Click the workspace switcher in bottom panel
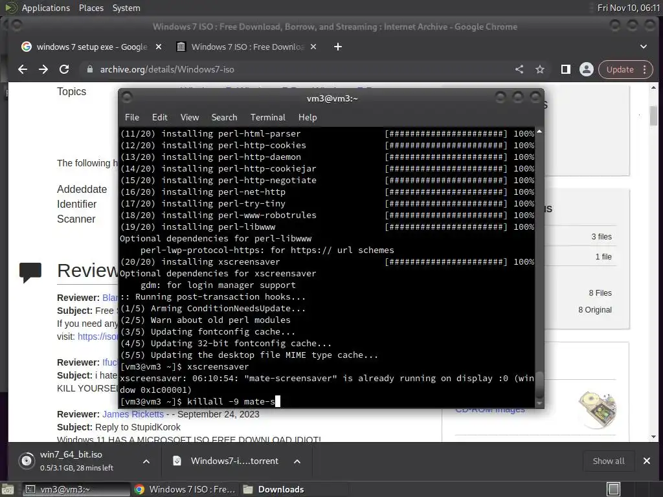This screenshot has width=663, height=497. tap(614, 489)
